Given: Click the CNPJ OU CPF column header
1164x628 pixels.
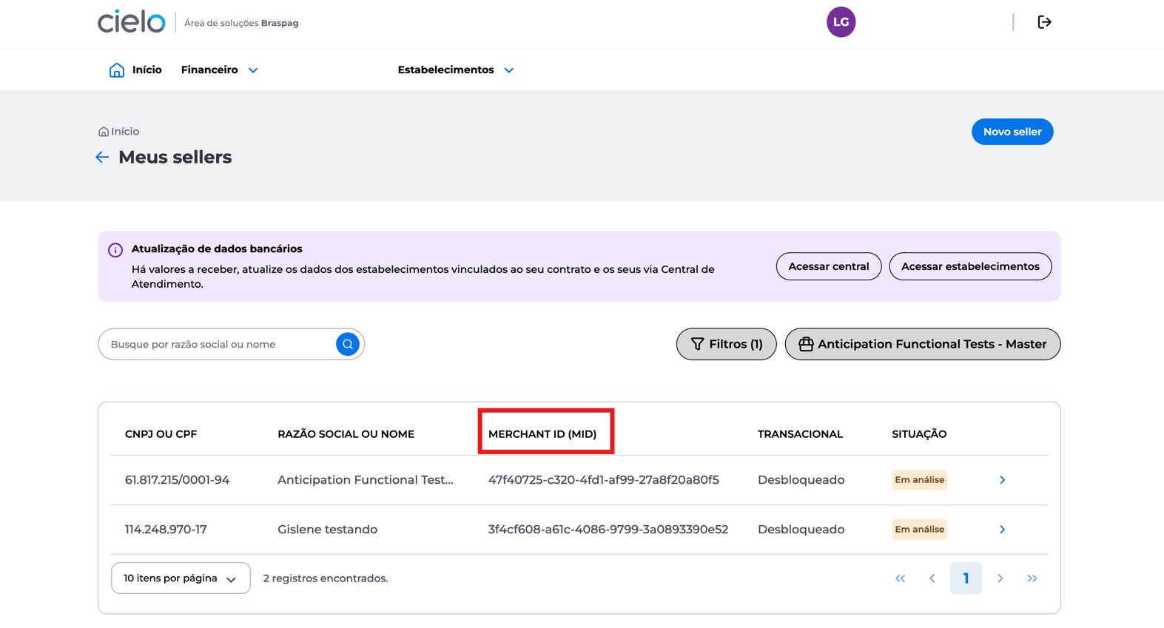Looking at the screenshot, I should (161, 434).
